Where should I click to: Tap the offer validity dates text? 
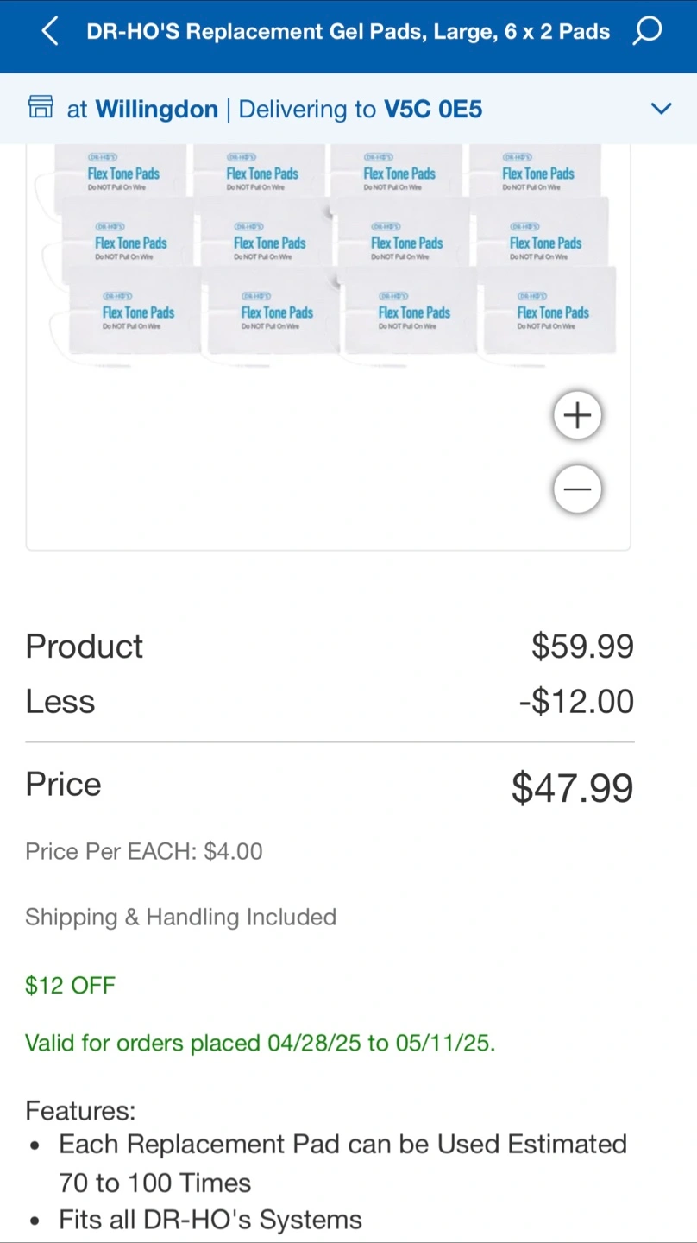click(x=260, y=1043)
